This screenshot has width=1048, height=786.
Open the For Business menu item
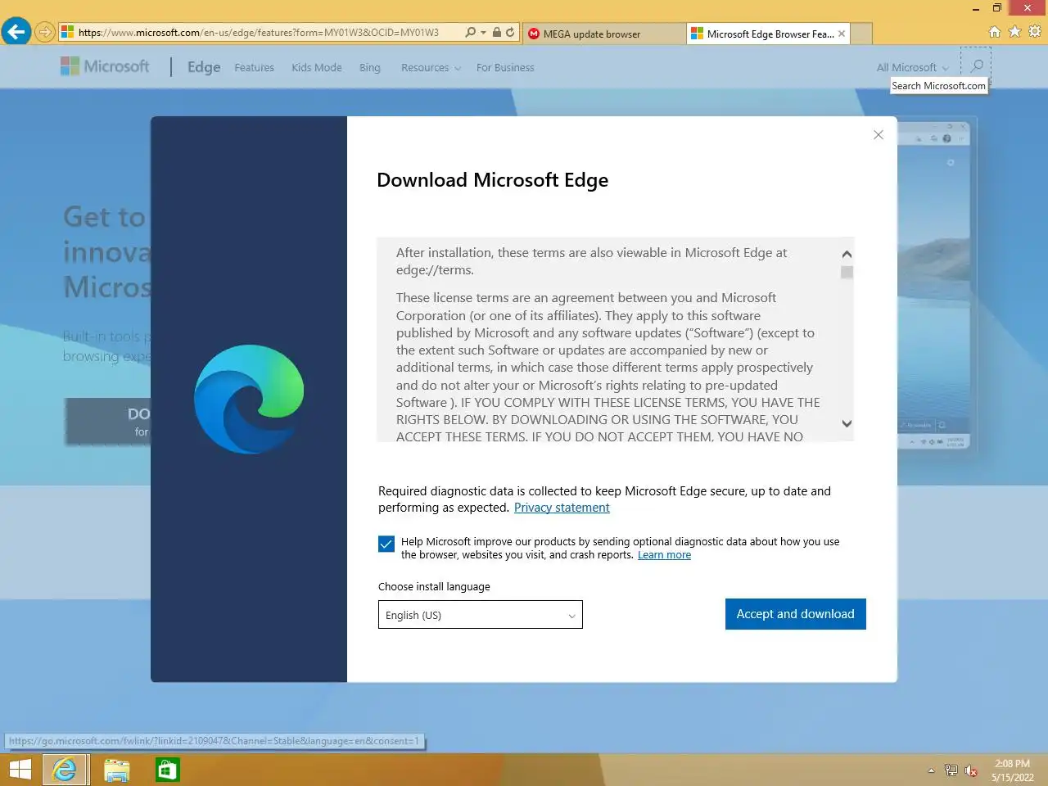coord(505,68)
